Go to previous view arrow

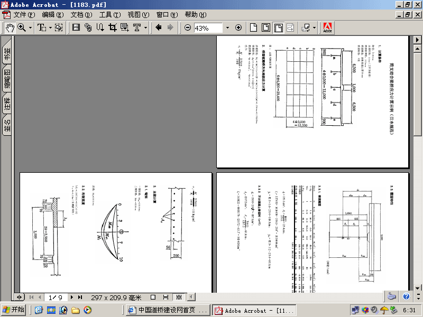tap(159, 27)
